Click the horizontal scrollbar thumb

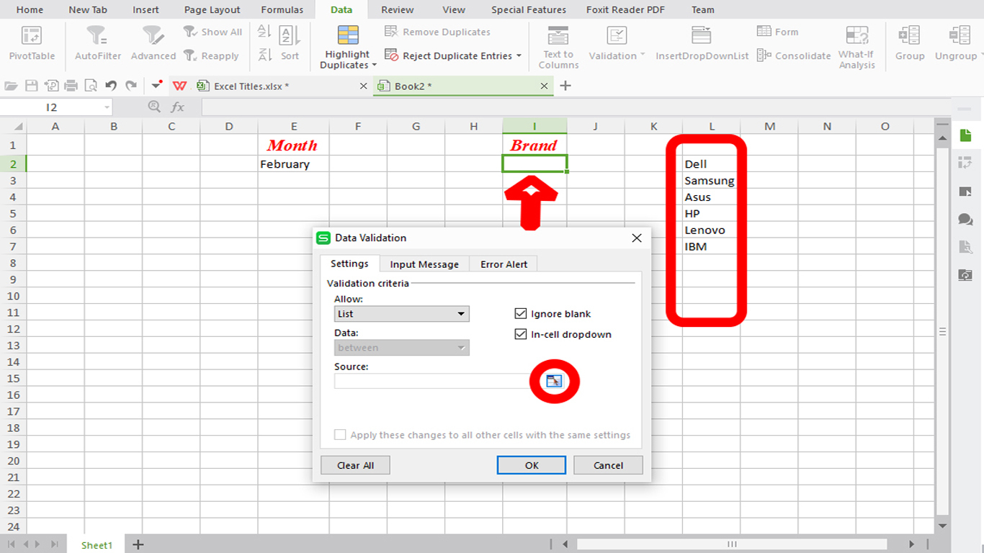point(732,544)
